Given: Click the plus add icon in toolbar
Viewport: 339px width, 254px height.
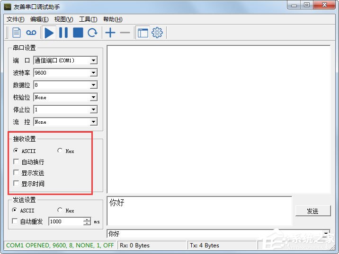Looking at the screenshot, I should (110, 33).
